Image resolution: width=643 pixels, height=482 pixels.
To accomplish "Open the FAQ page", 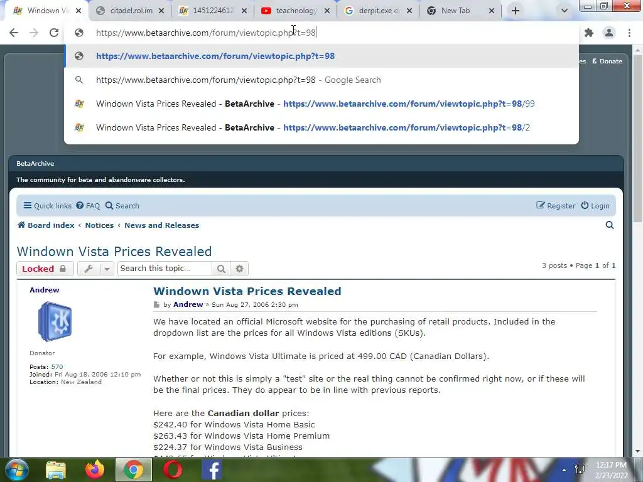I will [x=88, y=206].
